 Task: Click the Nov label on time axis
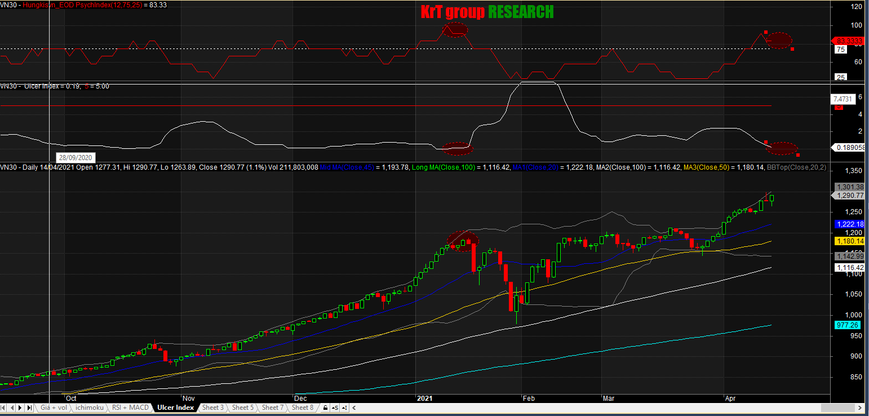point(188,398)
